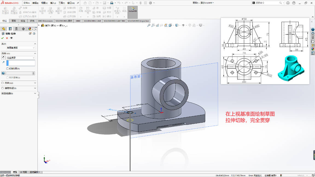The width and height of the screenshot is (315, 177).
Task: Open MMGS unit system in status bar
Action: [x=301, y=175]
